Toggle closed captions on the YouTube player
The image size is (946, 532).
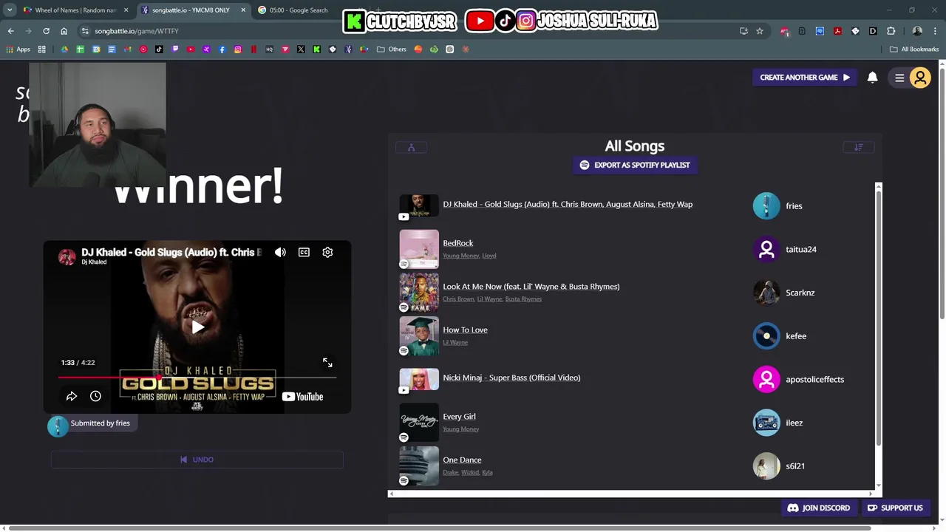click(304, 253)
